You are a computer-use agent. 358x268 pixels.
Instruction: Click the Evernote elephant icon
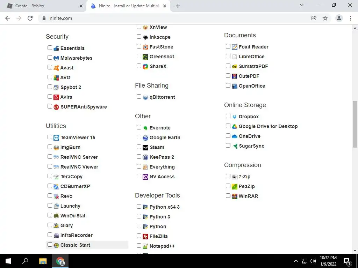tap(145, 128)
